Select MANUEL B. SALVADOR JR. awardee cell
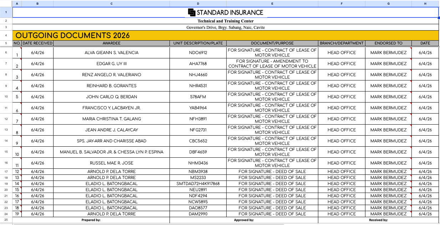 click(x=111, y=152)
